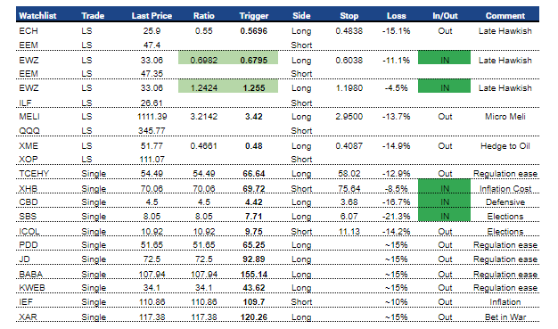Select the green IN cell for XHB
The height and width of the screenshot is (329, 558).
[444, 186]
